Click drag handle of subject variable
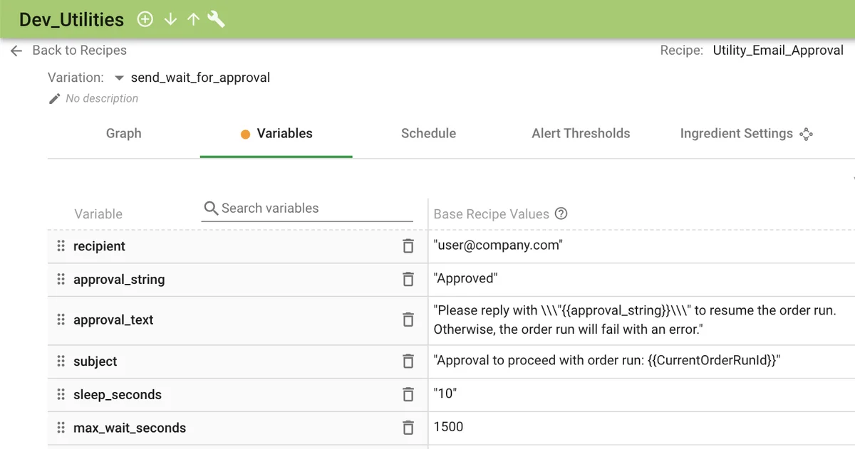The width and height of the screenshot is (855, 449). pos(61,361)
